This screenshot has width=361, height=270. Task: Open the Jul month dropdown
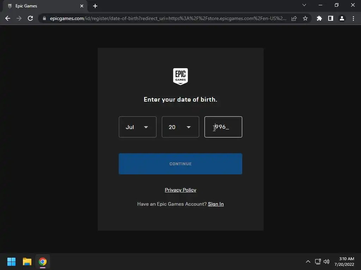click(137, 127)
